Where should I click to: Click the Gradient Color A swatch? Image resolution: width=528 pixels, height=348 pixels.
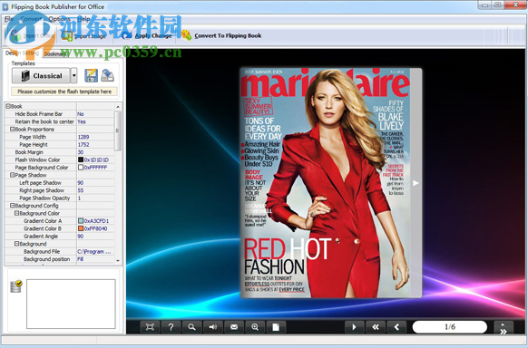coord(81,221)
